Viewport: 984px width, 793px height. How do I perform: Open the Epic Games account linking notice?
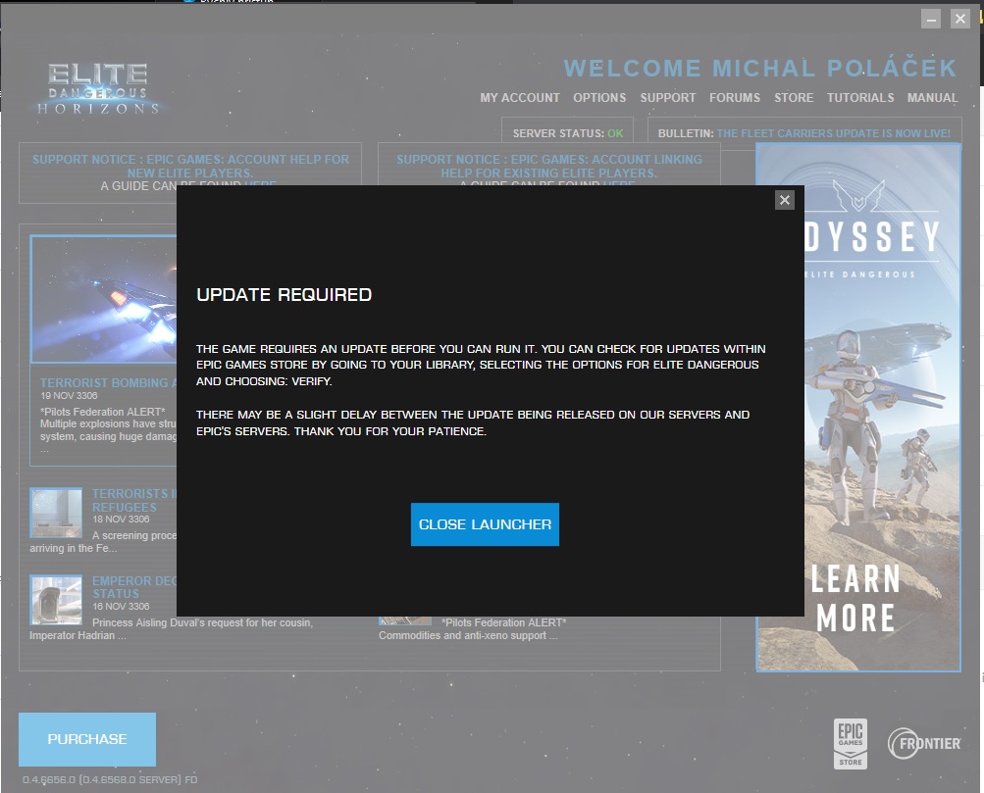[x=549, y=166]
